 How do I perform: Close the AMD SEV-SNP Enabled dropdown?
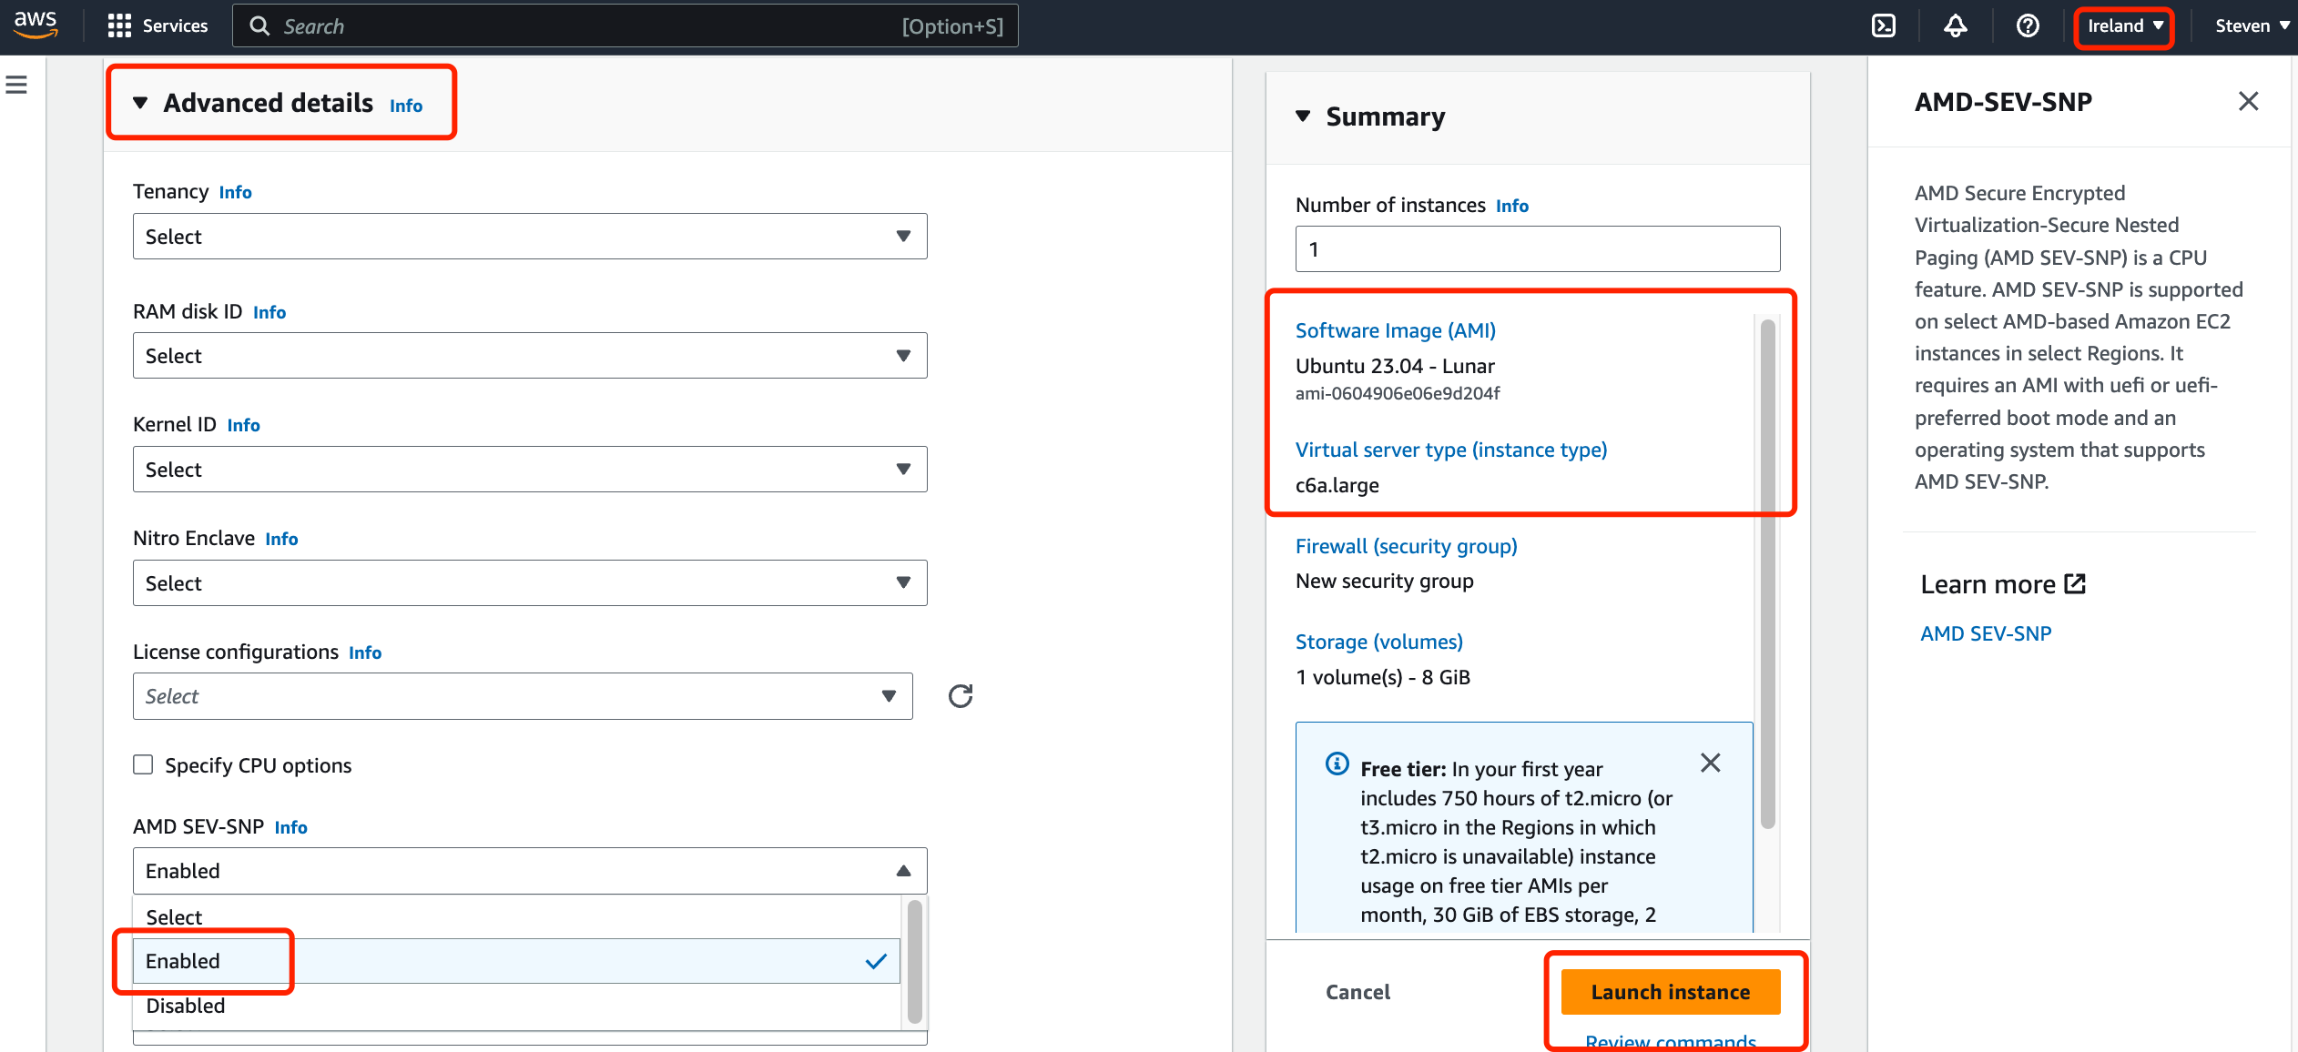pyautogui.click(x=530, y=871)
